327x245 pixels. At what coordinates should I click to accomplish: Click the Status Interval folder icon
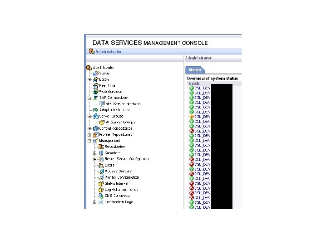click(101, 184)
